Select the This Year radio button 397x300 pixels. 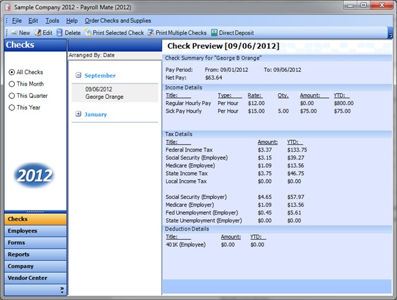pos(12,108)
